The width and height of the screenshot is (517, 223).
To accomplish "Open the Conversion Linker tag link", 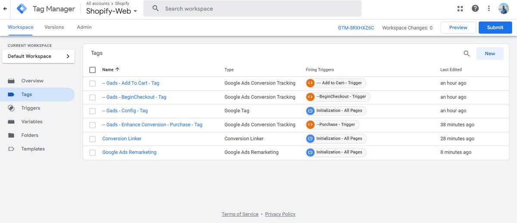I will 122,138.
